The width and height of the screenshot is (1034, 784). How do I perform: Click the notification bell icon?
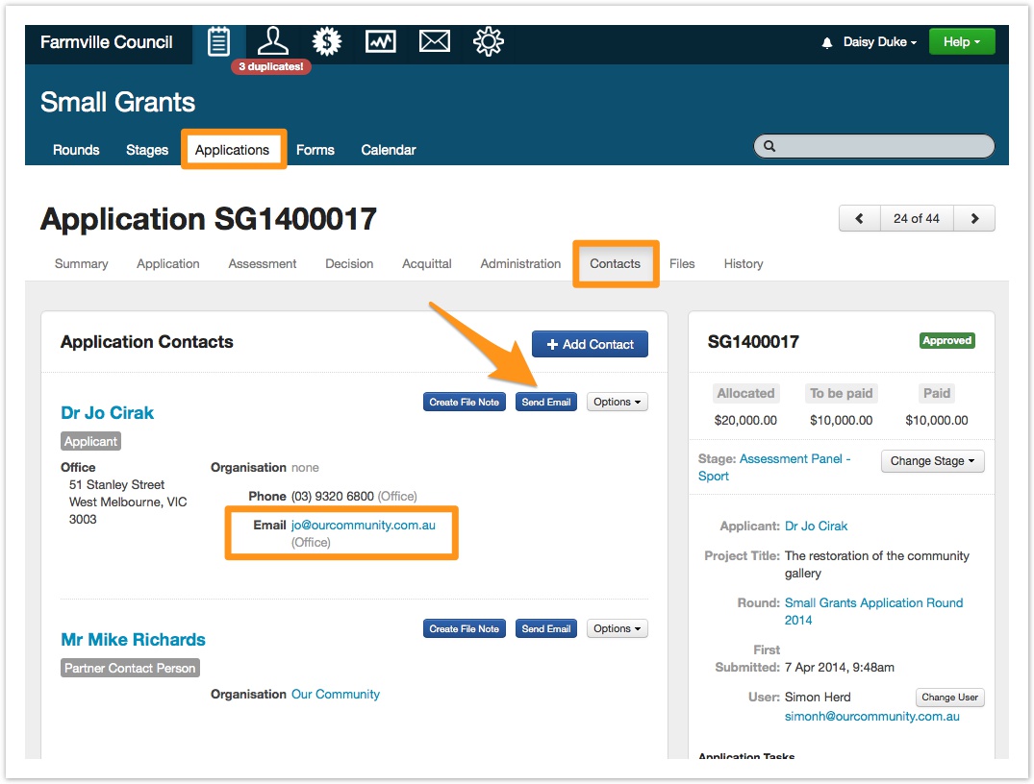click(826, 43)
